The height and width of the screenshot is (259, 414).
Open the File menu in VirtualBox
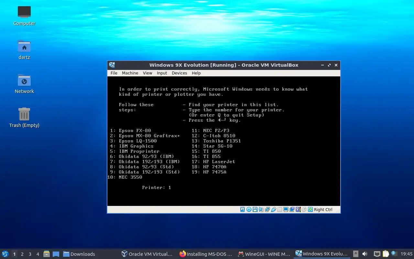114,73
